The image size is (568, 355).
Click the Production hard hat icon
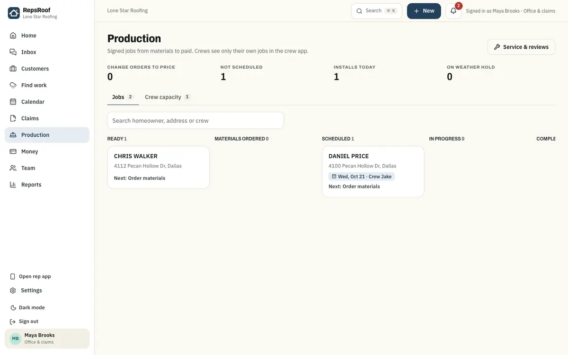click(13, 135)
